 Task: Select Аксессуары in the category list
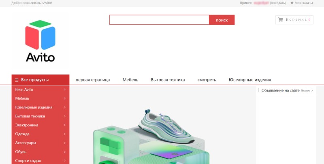(x=26, y=143)
